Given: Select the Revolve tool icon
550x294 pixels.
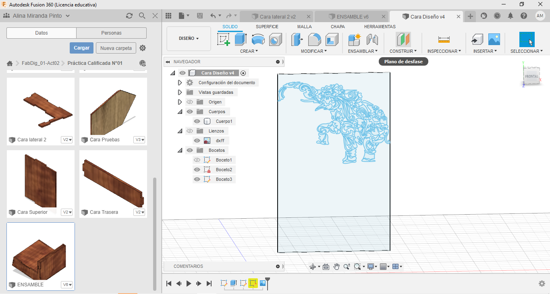Looking at the screenshot, I should click(258, 39).
